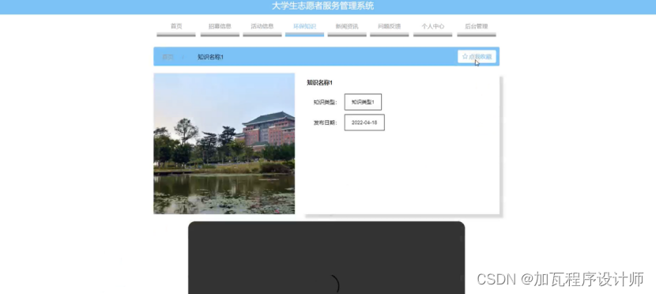Click the campus lake photo thumbnail
This screenshot has height=294, width=656.
click(x=224, y=144)
